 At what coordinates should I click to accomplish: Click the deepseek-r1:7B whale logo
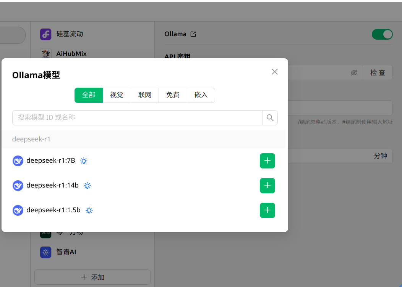(18, 161)
